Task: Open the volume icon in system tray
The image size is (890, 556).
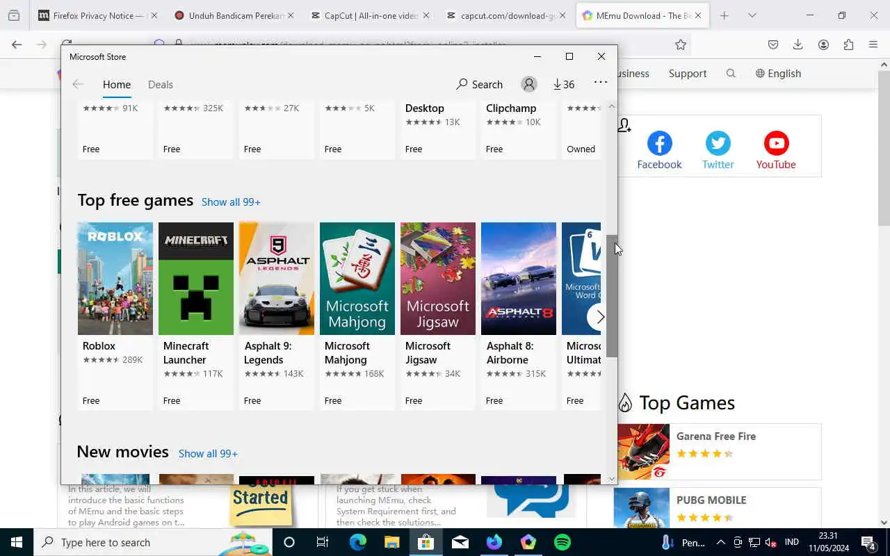Action: (x=770, y=542)
